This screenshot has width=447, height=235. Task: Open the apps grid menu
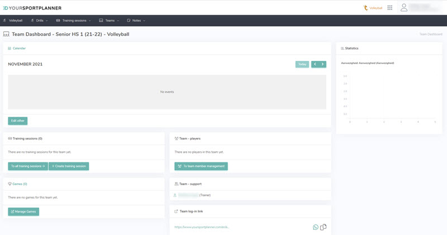coord(389,8)
